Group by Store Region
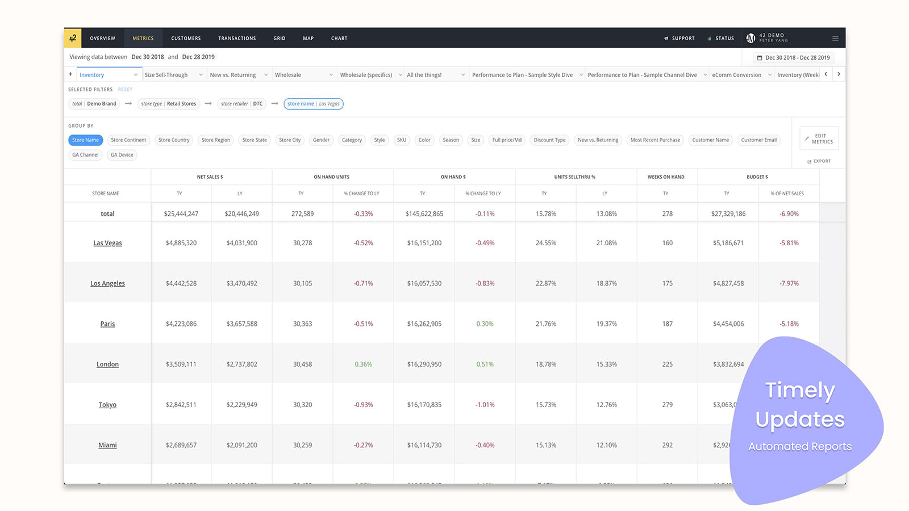This screenshot has height=511, width=909. pos(216,140)
